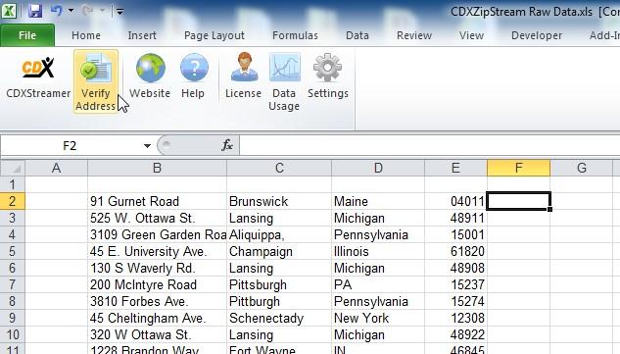Viewport: 620px width, 354px height.
Task: Open the Settings gear button
Action: pos(328,76)
